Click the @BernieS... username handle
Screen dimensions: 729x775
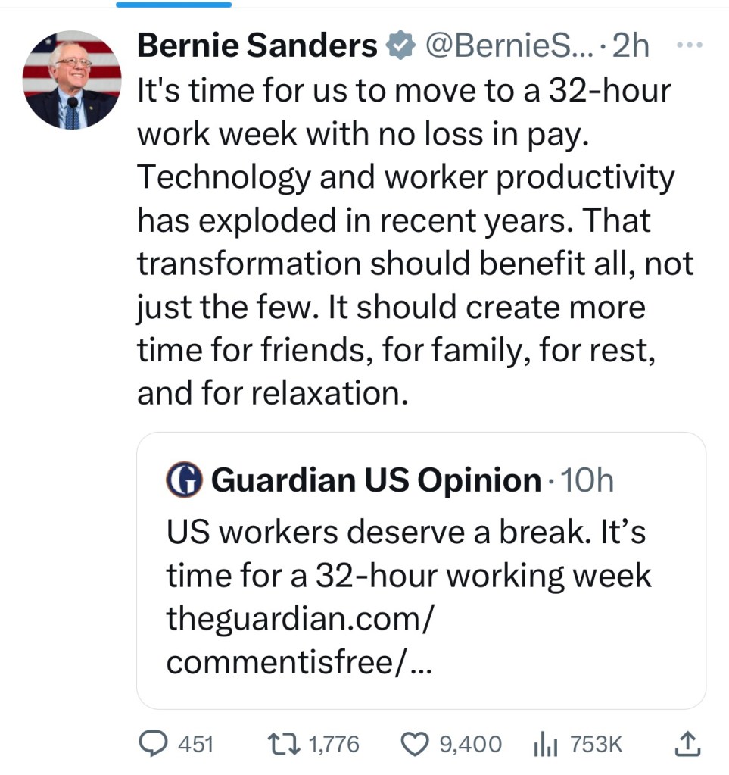pos(500,48)
